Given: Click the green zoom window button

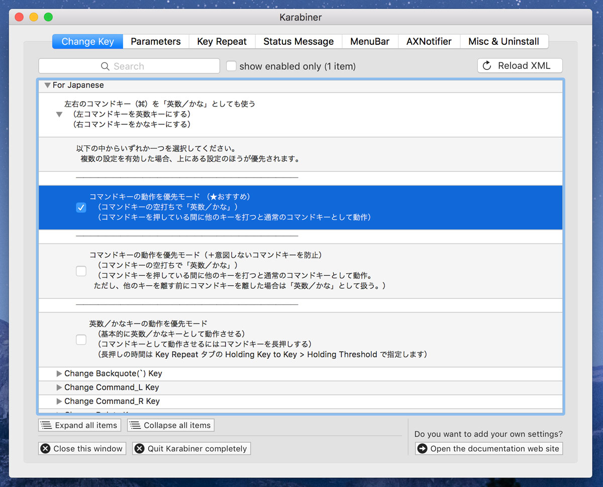Looking at the screenshot, I should point(48,17).
